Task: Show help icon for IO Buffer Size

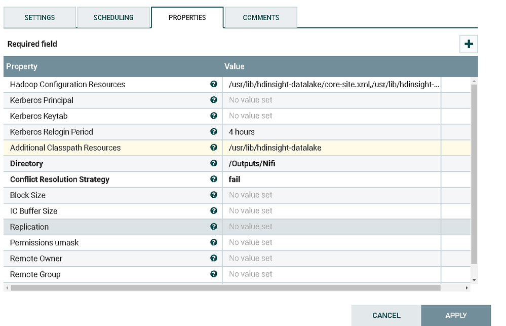Action: 213,210
